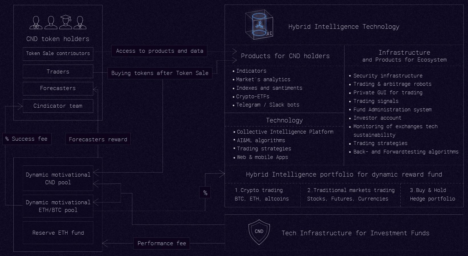Viewport: 468px width, 256px height.
Task: Click Infrastructure and Products for Ecosystem heading
Action: [404, 56]
